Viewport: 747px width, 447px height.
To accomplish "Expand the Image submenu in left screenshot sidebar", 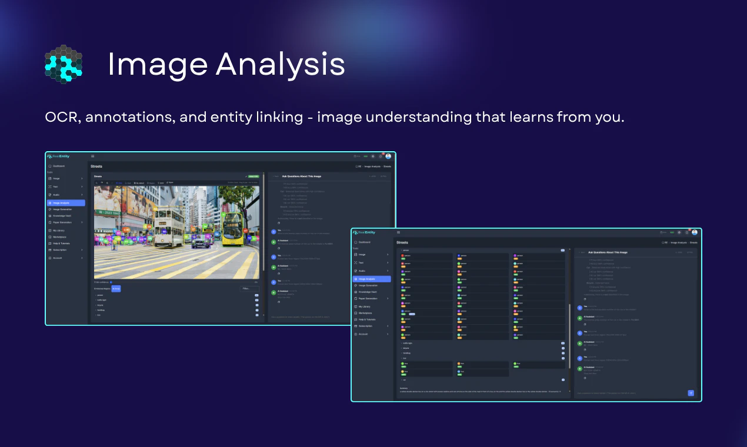I will point(66,178).
